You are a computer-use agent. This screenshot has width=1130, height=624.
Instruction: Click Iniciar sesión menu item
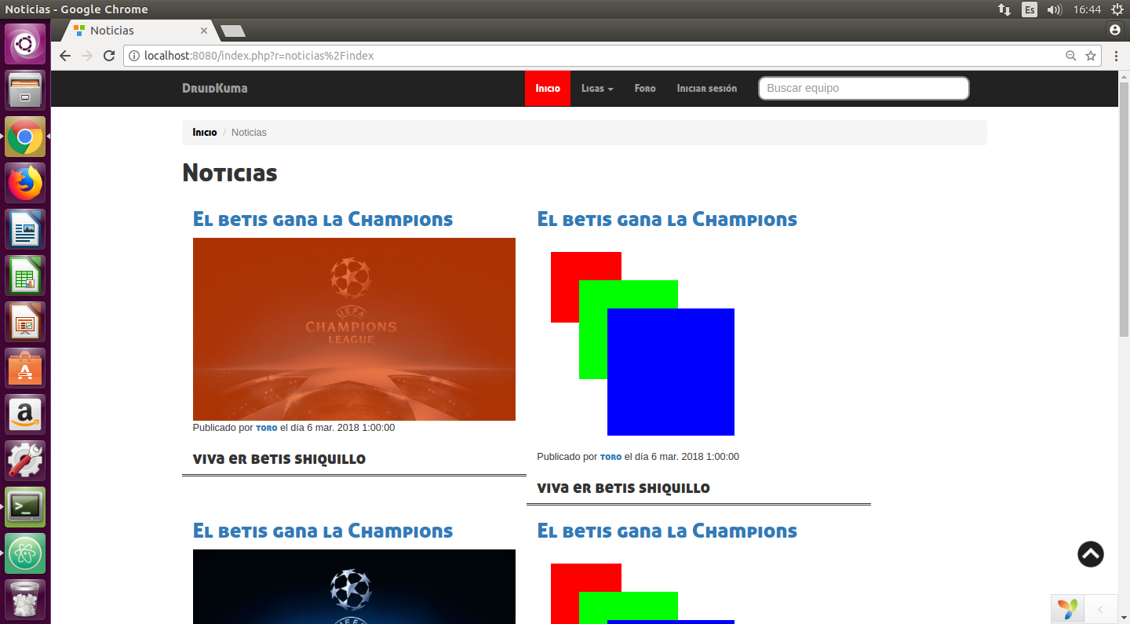click(x=707, y=89)
